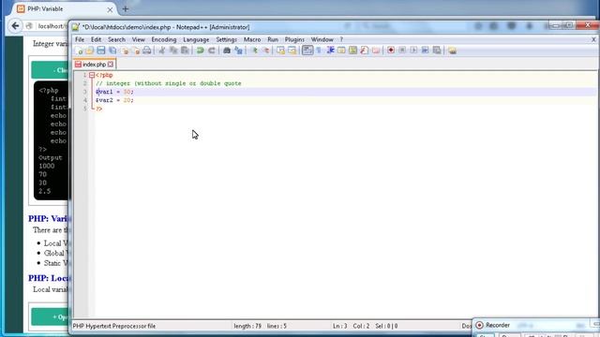Click Save recorded macro icon
Screen dimensions: 600x337
pos(437,51)
